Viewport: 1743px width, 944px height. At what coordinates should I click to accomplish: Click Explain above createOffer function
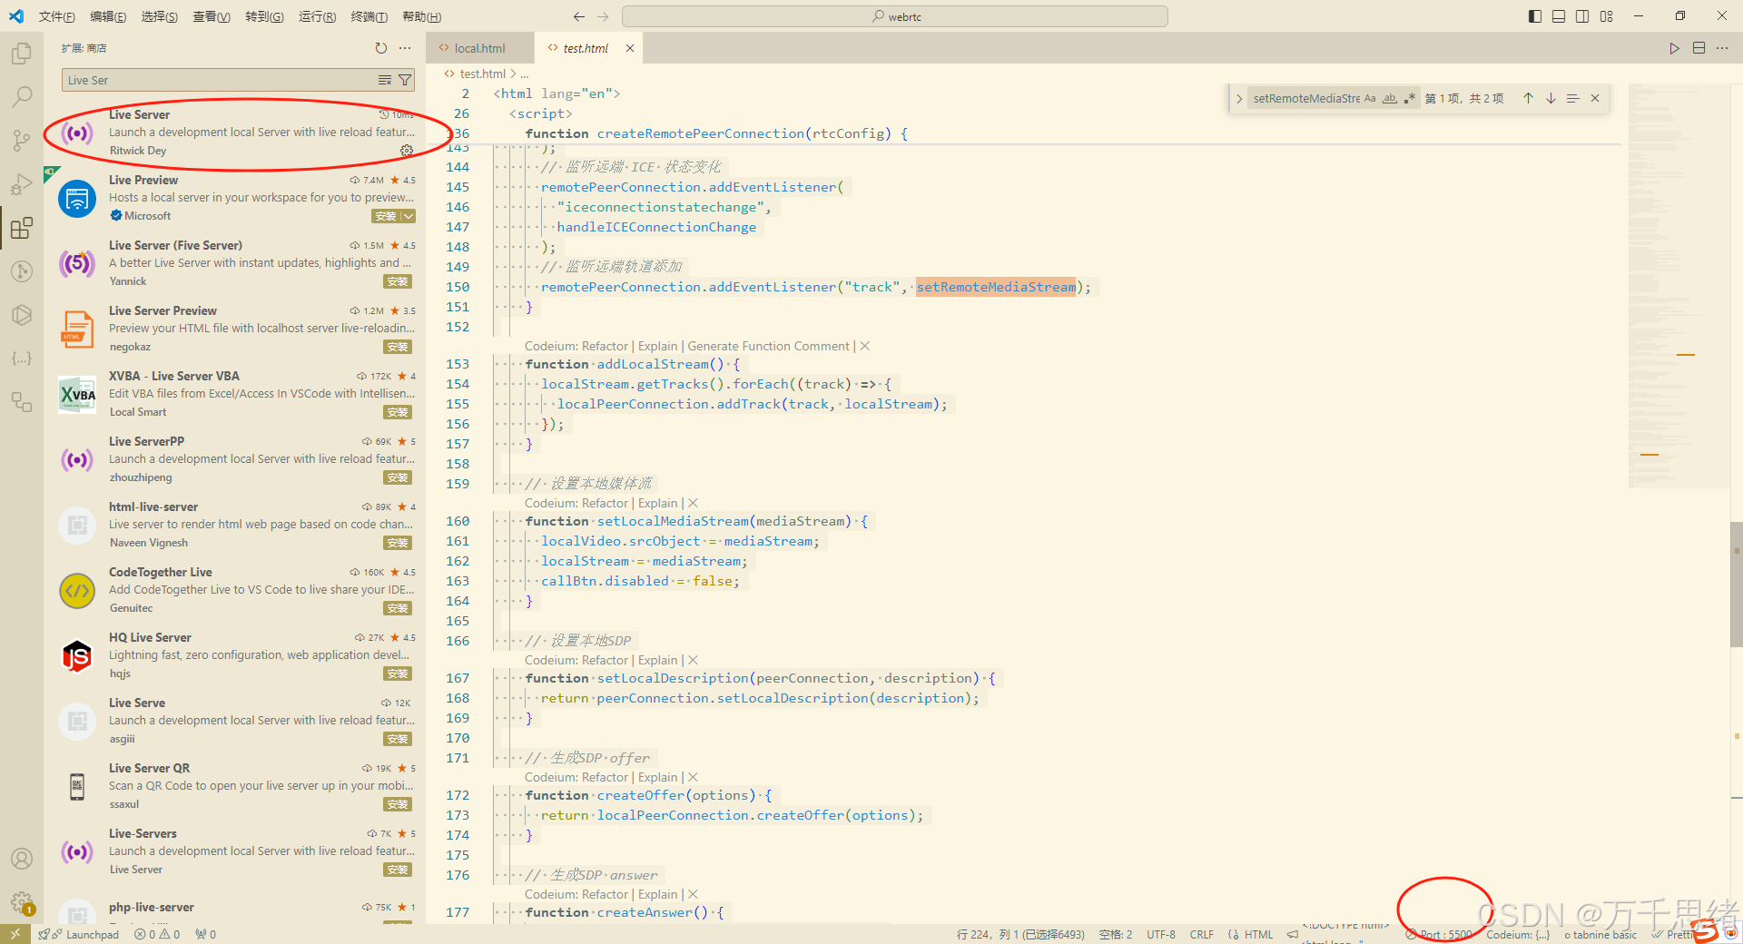tap(657, 777)
